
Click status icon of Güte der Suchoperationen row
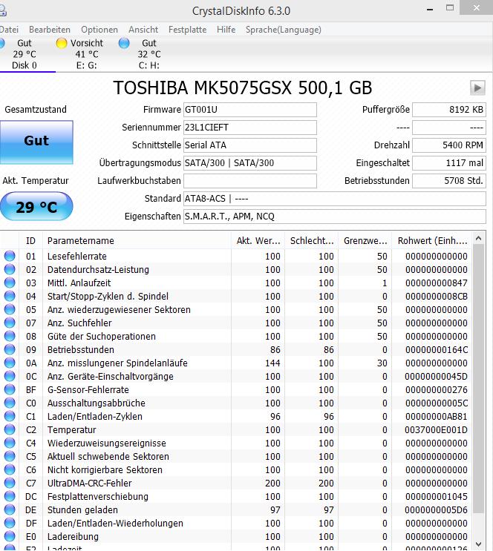click(x=10, y=336)
